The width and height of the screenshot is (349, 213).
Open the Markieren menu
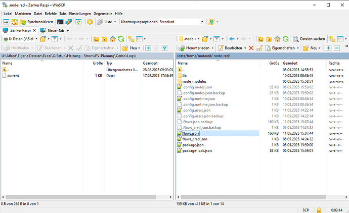23,14
